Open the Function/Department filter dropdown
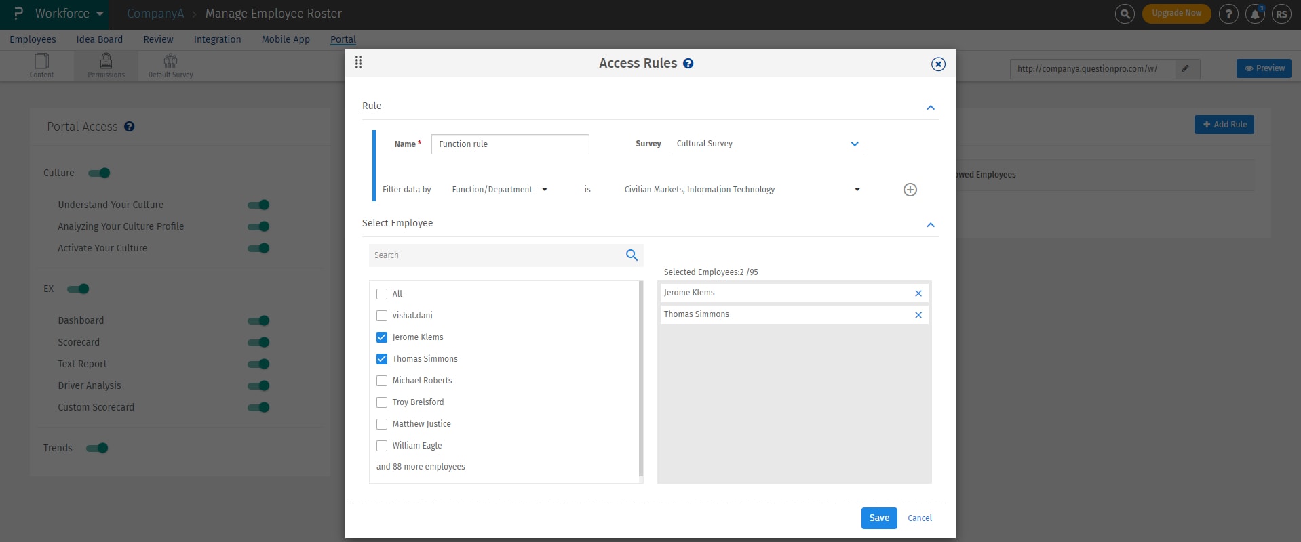 coord(499,190)
